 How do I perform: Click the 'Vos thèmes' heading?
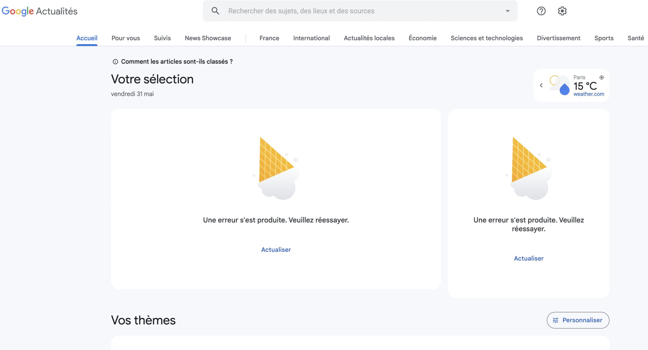coord(143,320)
